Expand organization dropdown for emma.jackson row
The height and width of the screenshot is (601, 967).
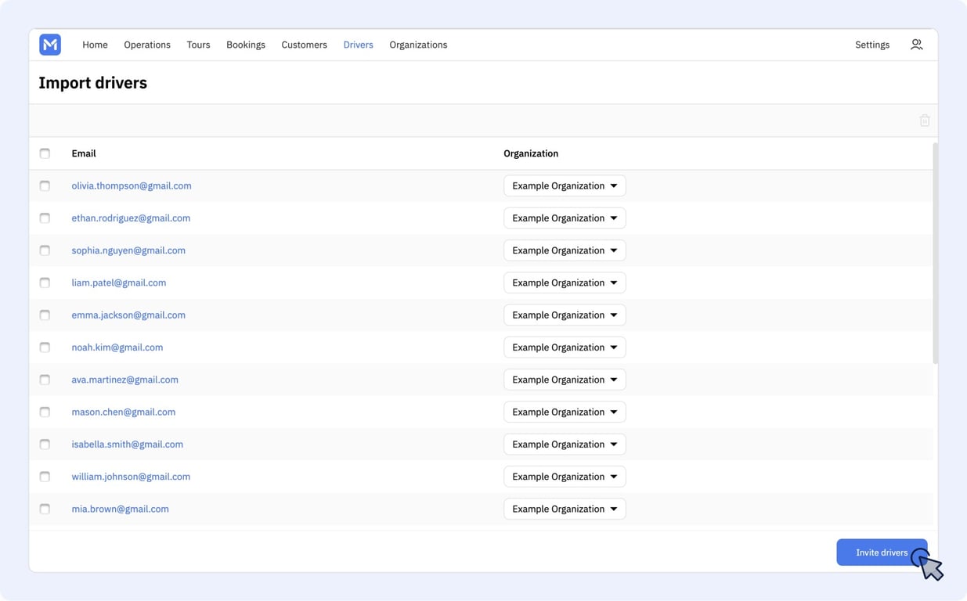pos(565,315)
